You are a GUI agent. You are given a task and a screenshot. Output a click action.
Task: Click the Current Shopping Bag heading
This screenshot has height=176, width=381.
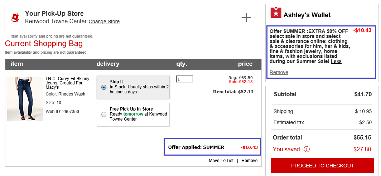44,44
